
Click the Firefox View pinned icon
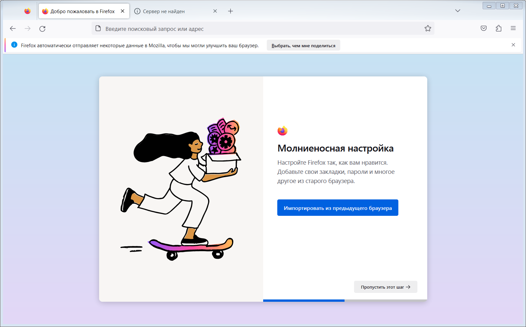(x=28, y=11)
